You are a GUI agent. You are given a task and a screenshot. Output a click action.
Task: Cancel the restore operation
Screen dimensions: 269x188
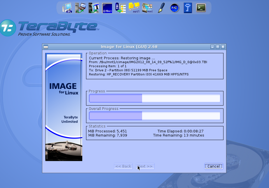[214, 166]
